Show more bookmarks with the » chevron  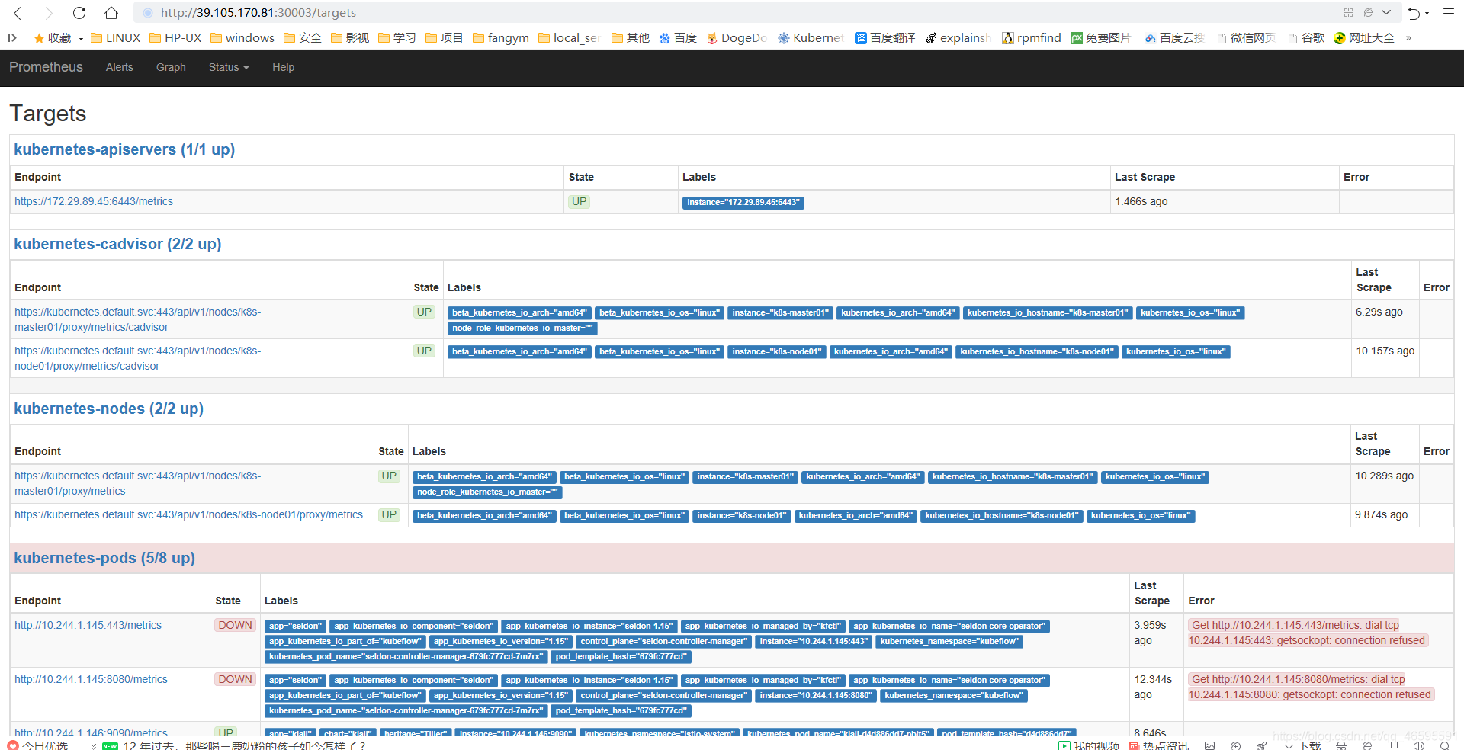(x=1408, y=38)
